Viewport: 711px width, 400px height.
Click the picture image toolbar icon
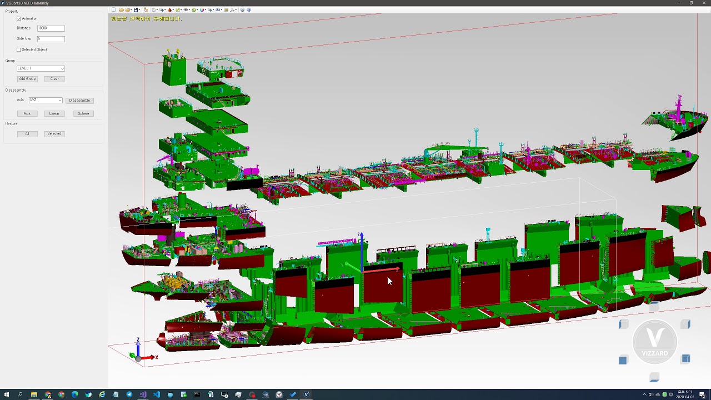coord(226,9)
